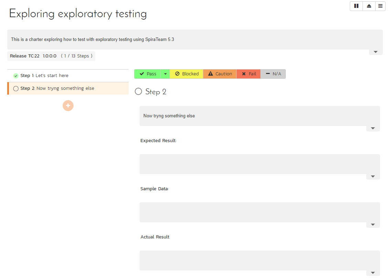Open the hamburger menu in the top right
The width and height of the screenshot is (389, 278).
pyautogui.click(x=380, y=6)
